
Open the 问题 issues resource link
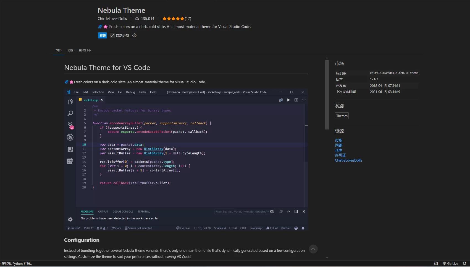pos(338,145)
